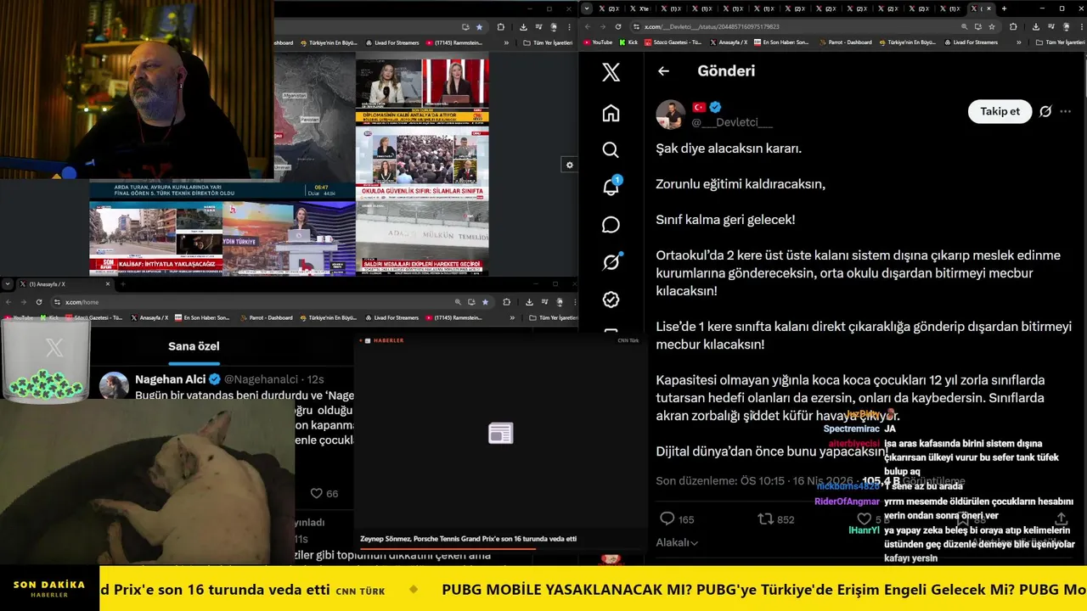Viewport: 1087px width, 611px height.
Task: Toggle bookmark star in news grid window
Action: coord(479,26)
